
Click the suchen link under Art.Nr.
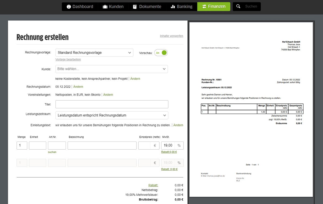52,152
